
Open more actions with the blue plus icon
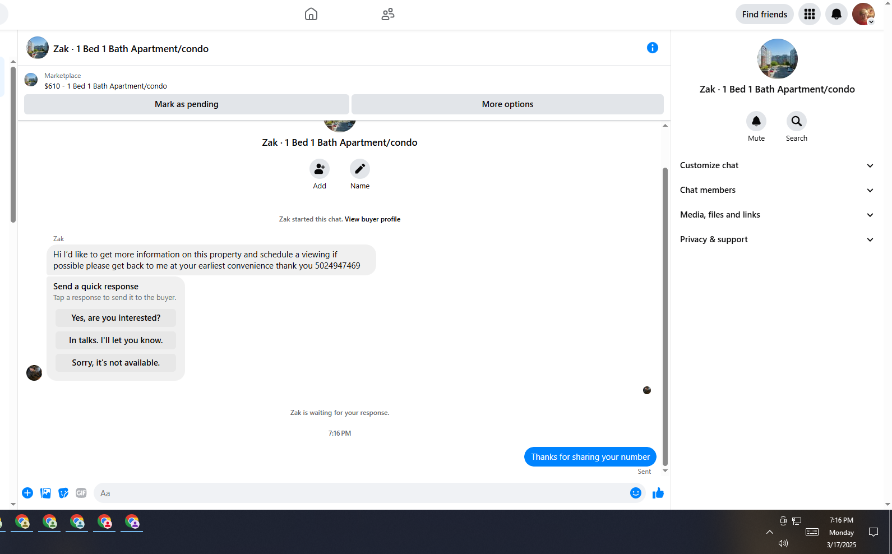click(x=27, y=493)
